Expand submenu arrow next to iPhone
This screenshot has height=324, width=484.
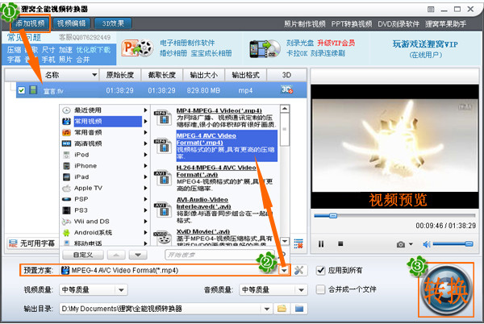145,166
